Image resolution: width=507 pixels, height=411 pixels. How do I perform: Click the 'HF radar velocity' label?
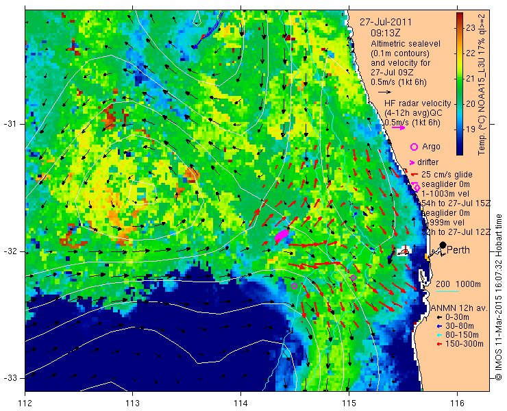pyautogui.click(x=418, y=103)
